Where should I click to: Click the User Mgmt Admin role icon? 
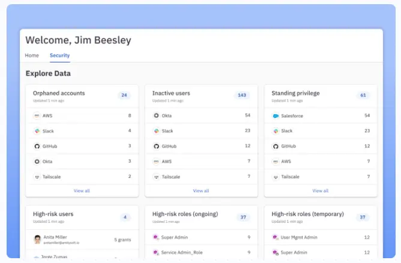[x=276, y=237]
